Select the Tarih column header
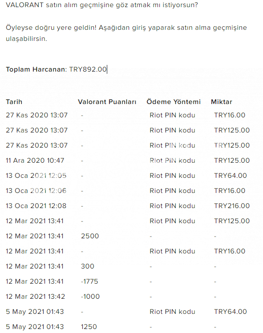Image resolution: width=263 pixels, height=333 pixels. pos(14,102)
